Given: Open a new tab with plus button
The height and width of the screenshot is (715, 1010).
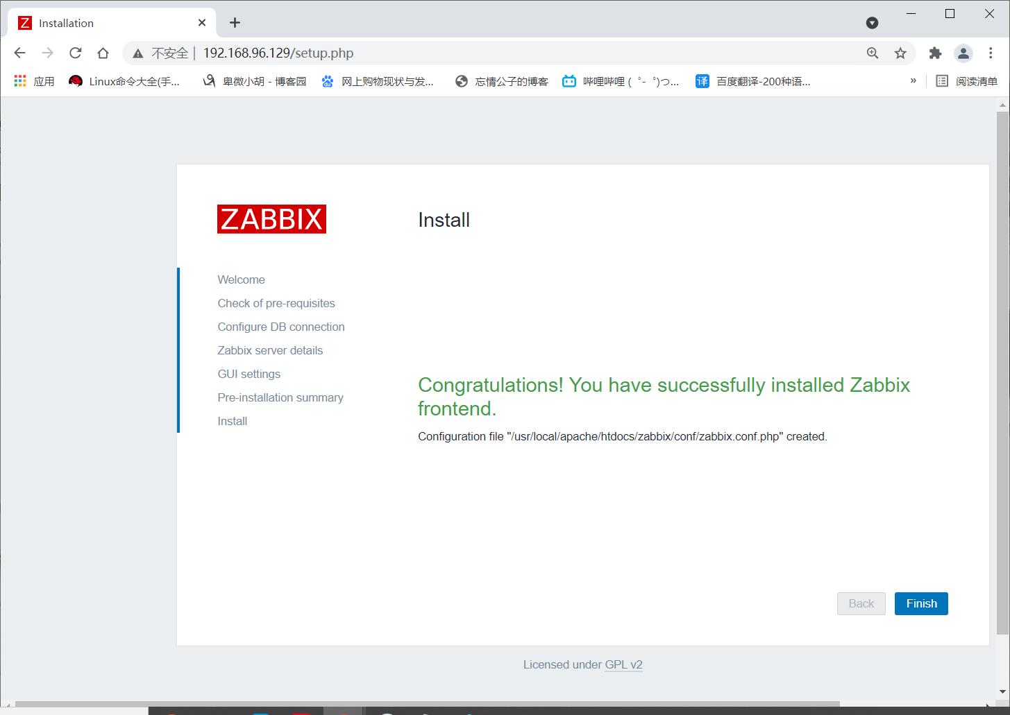Looking at the screenshot, I should tap(235, 23).
